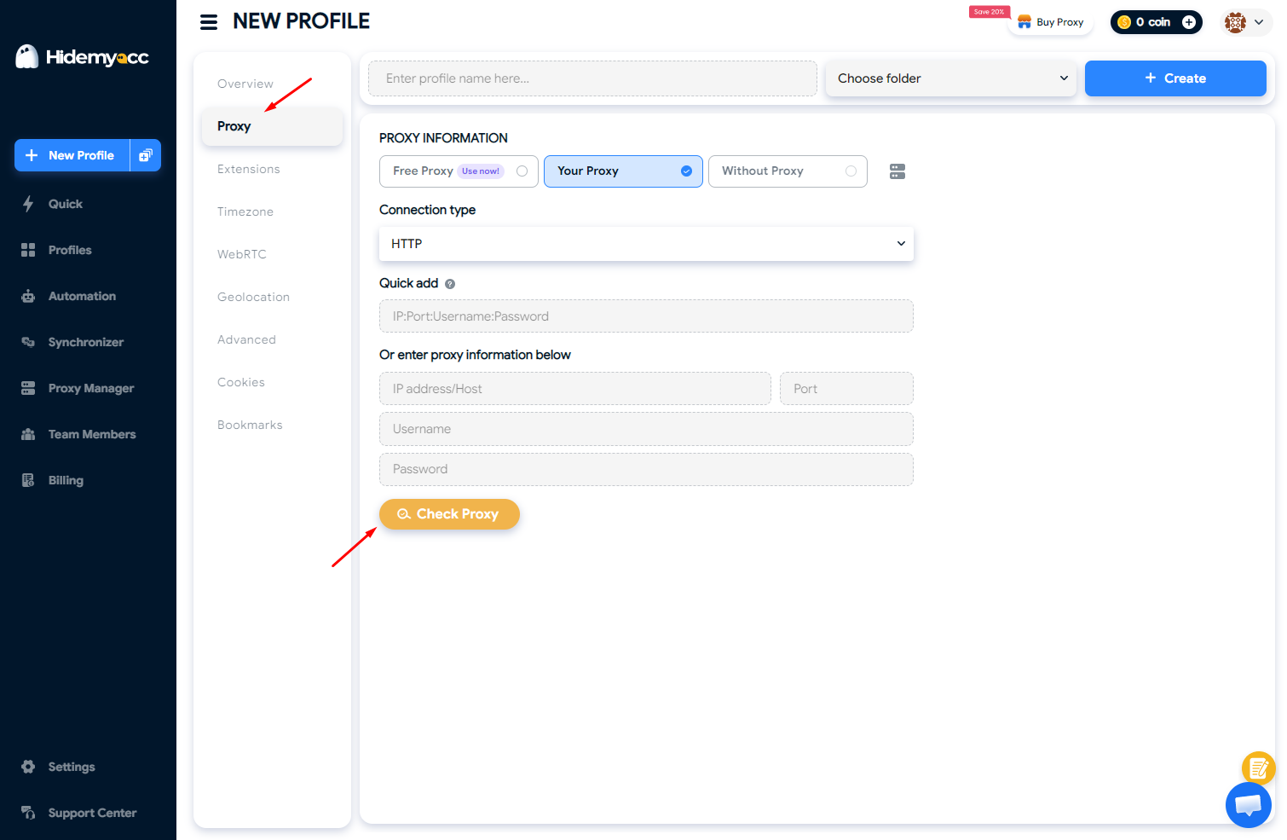This screenshot has height=840, width=1287.
Task: Click the duplicate profile icon beside New Profile
Action: pyautogui.click(x=146, y=155)
